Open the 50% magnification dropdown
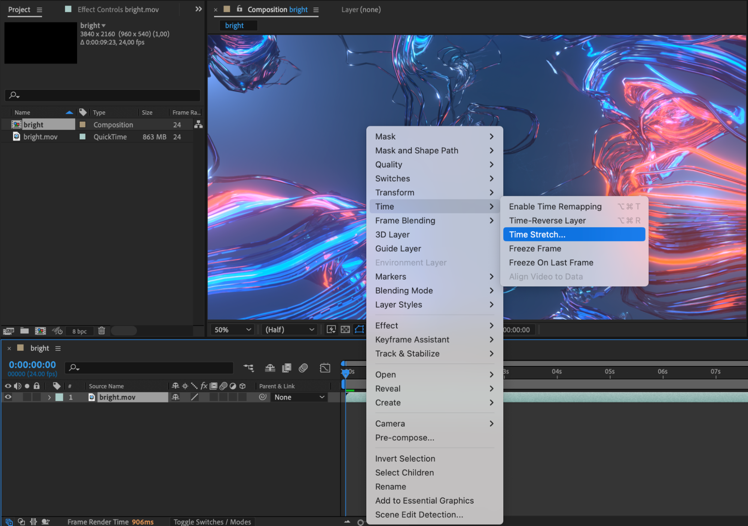The image size is (748, 526). pyautogui.click(x=232, y=330)
